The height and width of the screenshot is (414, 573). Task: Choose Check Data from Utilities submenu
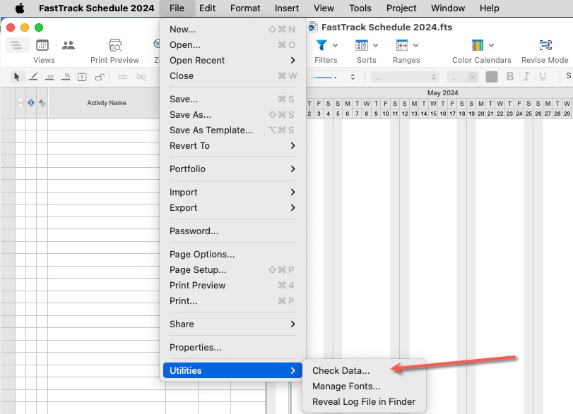click(x=341, y=370)
